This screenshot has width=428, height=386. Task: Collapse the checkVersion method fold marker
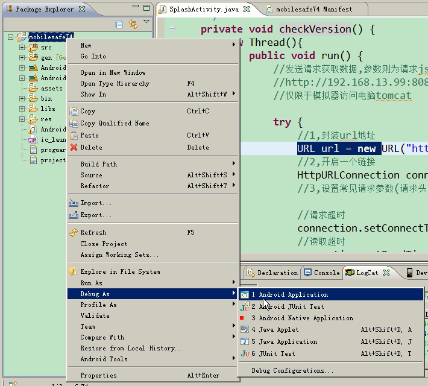172,28
